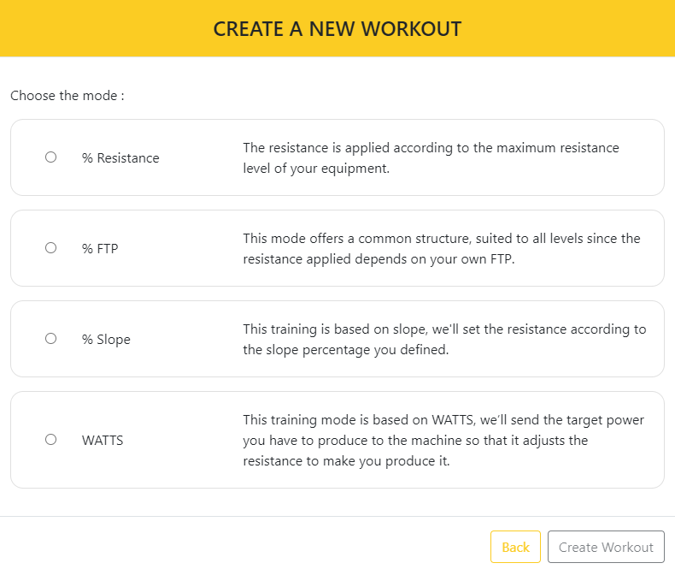The width and height of the screenshot is (675, 575).
Task: Pick the WATTS option card
Action: point(337,440)
